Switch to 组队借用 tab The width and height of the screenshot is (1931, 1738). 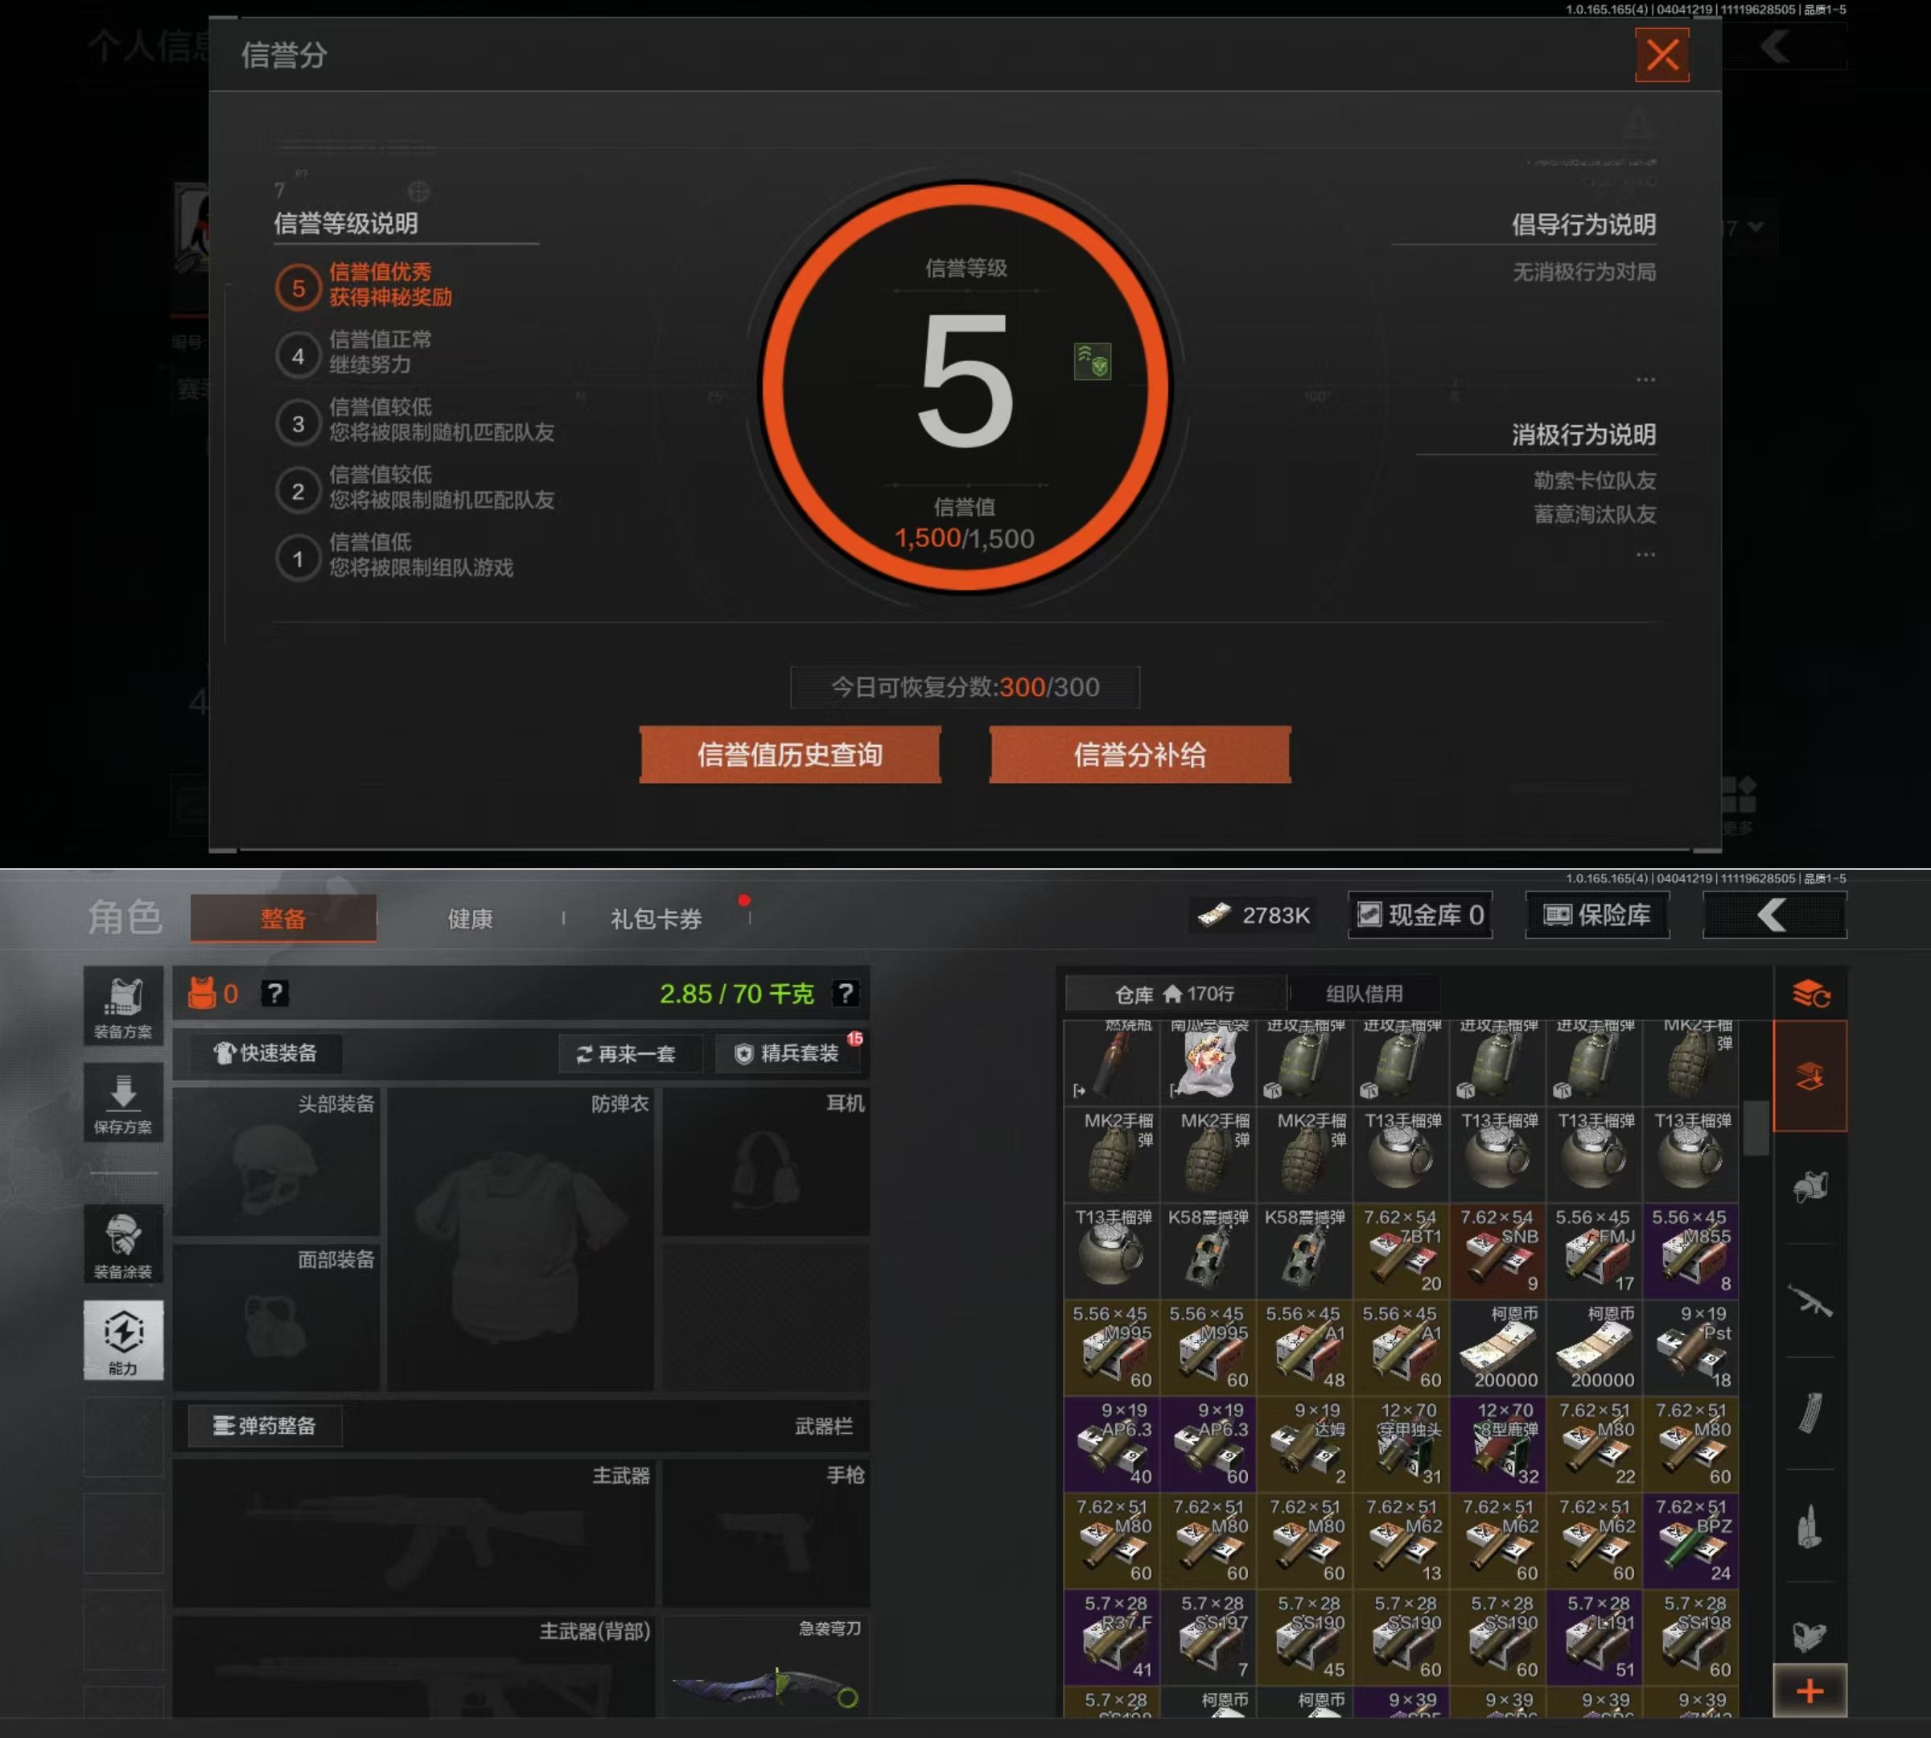pyautogui.click(x=1364, y=993)
